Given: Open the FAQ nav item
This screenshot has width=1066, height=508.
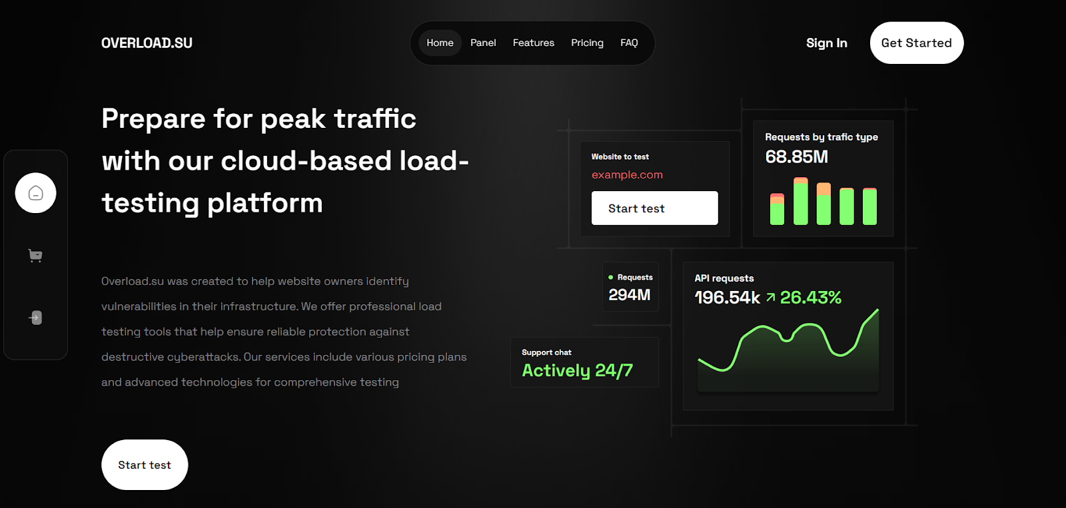Looking at the screenshot, I should [629, 43].
